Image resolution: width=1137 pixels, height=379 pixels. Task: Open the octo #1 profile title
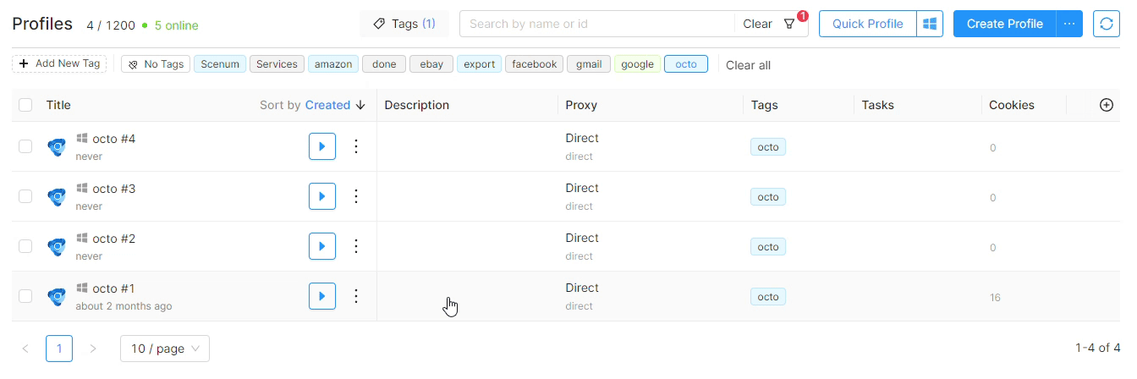[113, 288]
